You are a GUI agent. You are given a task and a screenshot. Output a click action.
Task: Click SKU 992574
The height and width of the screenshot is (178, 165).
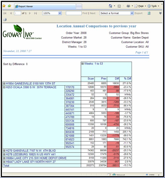(x=70, y=147)
